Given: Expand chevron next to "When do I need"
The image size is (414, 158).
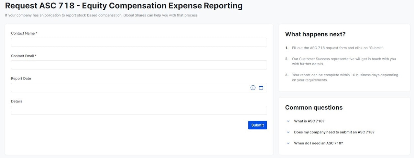Looking at the screenshot, I should coord(288,143).
